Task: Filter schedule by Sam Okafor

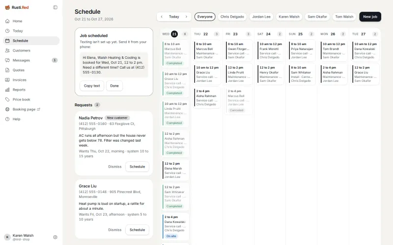Action: tap(317, 17)
